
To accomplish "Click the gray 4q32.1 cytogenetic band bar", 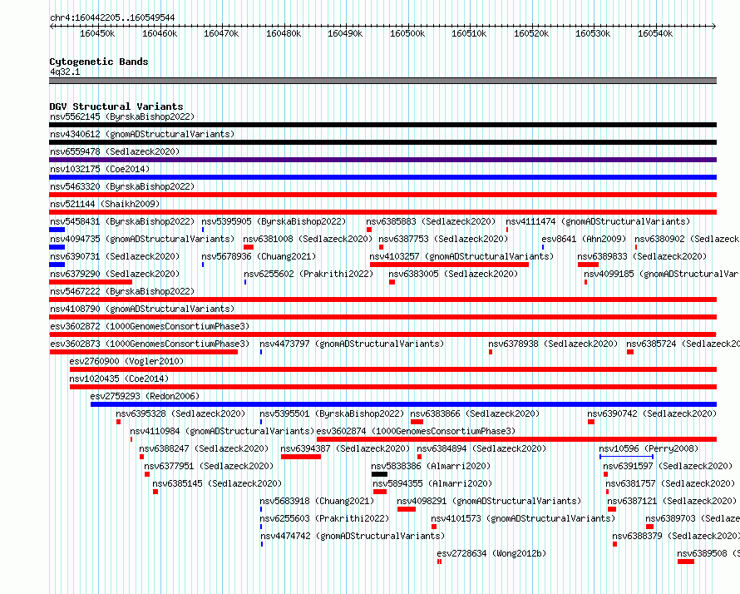I will 382,81.
